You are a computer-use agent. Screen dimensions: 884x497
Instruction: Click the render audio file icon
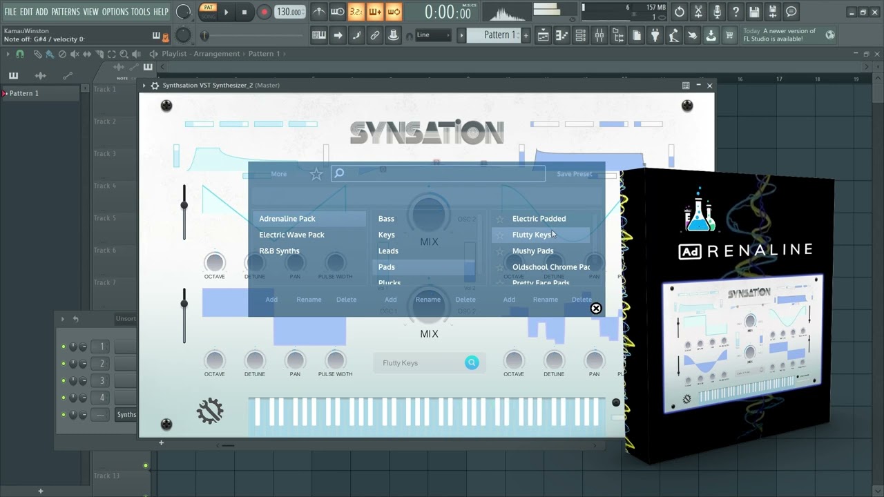click(x=773, y=12)
